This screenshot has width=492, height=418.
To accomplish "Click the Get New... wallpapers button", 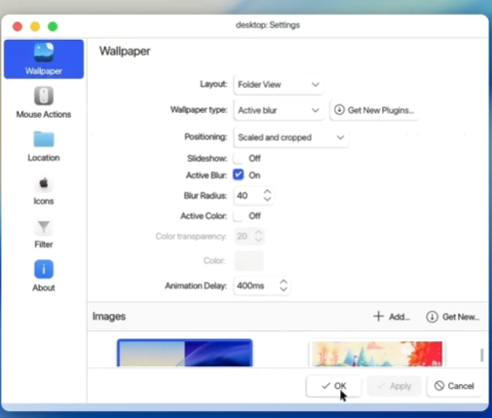I will click(452, 317).
